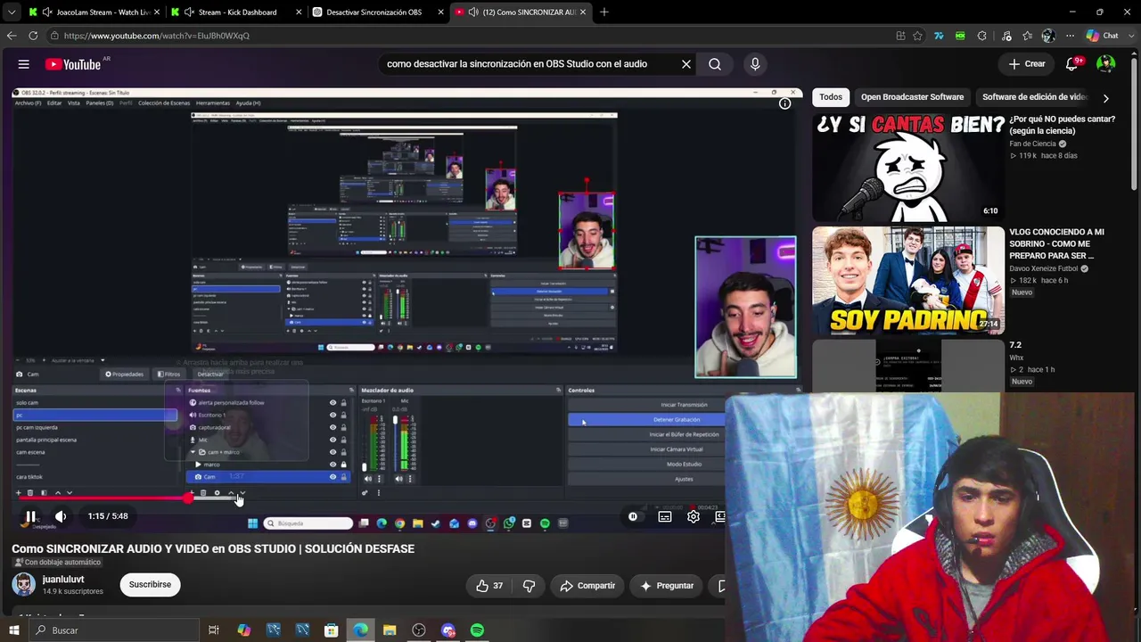
Task: Open the video player settings gear
Action: [693, 516]
